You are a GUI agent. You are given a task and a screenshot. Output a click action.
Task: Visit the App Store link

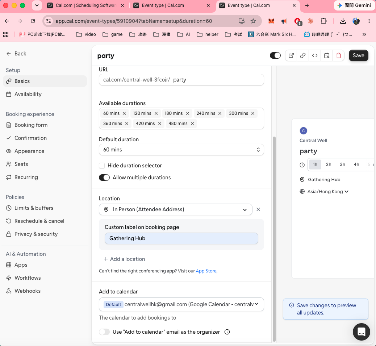(x=206, y=271)
